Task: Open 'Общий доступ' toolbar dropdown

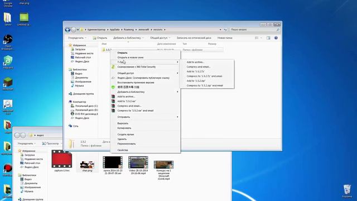Action: [160, 38]
